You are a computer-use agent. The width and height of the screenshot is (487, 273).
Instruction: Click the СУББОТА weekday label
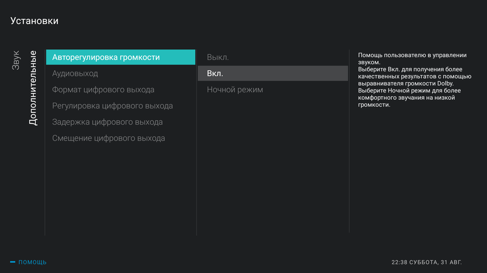pyautogui.click(x=423, y=263)
